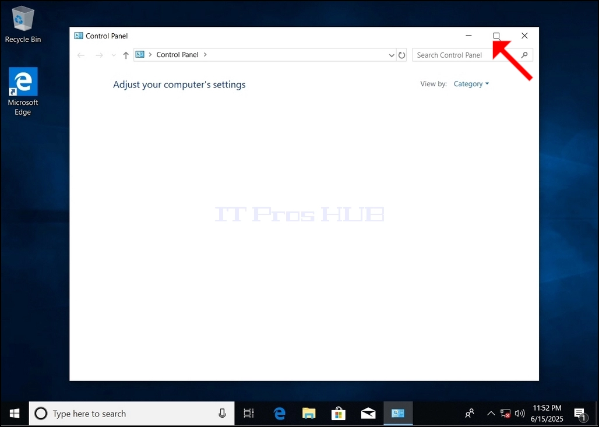Open the Action Center notifications icon

point(580,414)
